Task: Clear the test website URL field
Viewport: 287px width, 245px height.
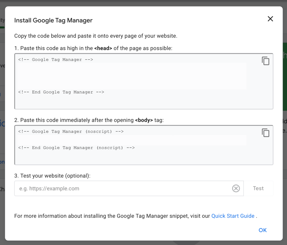Action: [x=236, y=188]
